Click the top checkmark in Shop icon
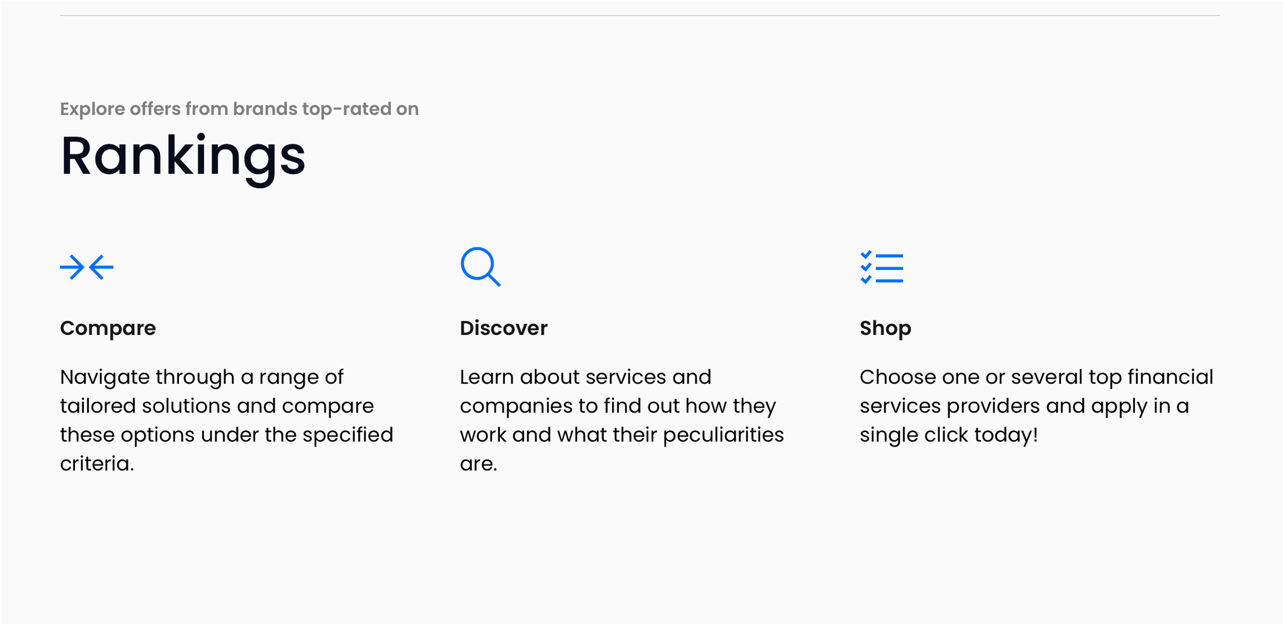 [866, 254]
